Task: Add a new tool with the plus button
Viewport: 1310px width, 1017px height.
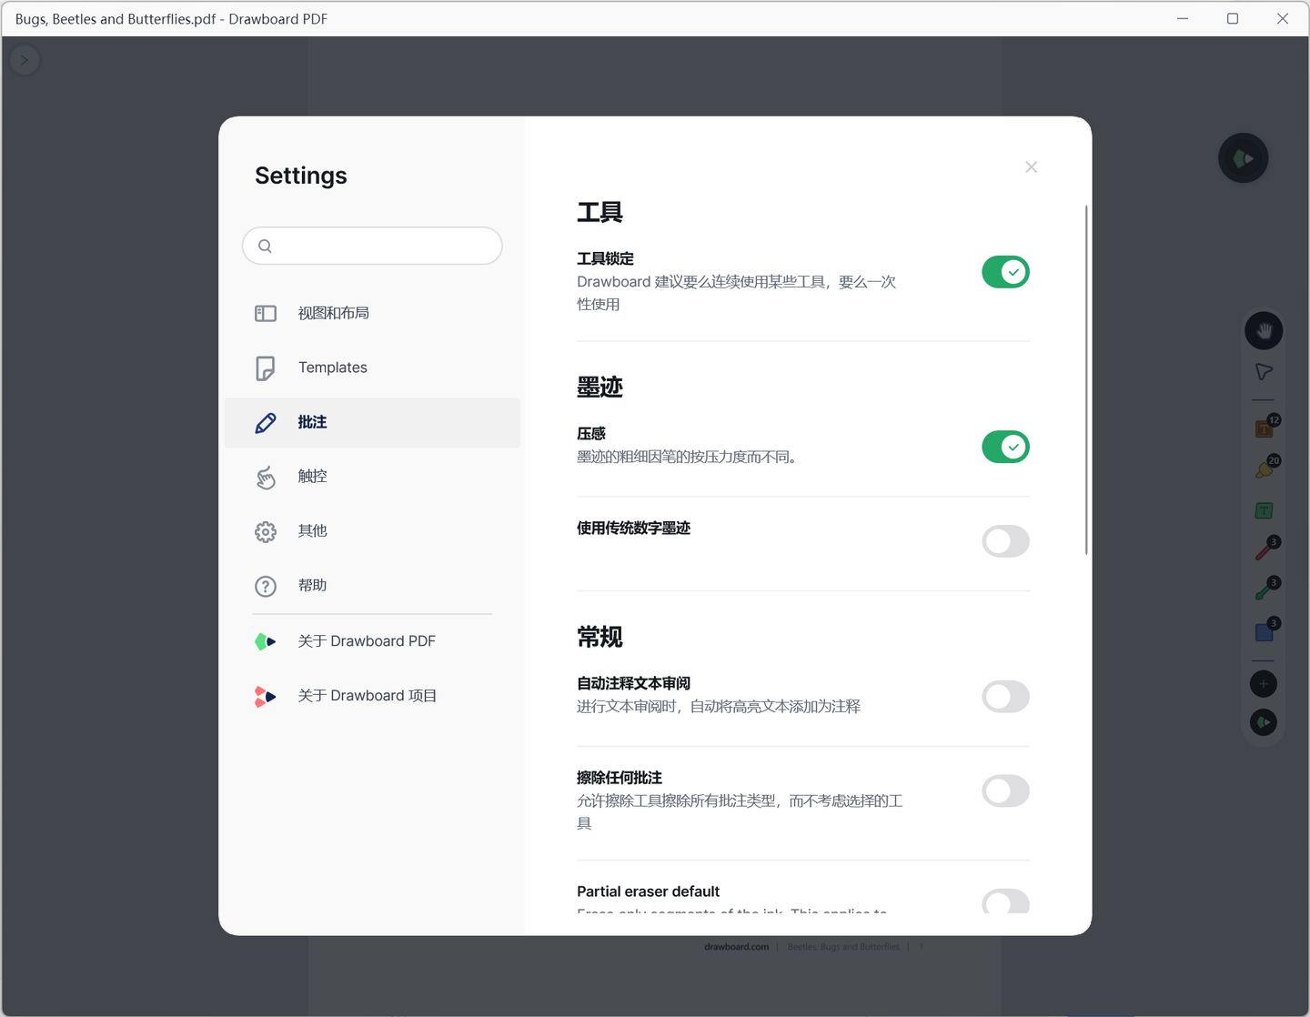Action: 1263,683
